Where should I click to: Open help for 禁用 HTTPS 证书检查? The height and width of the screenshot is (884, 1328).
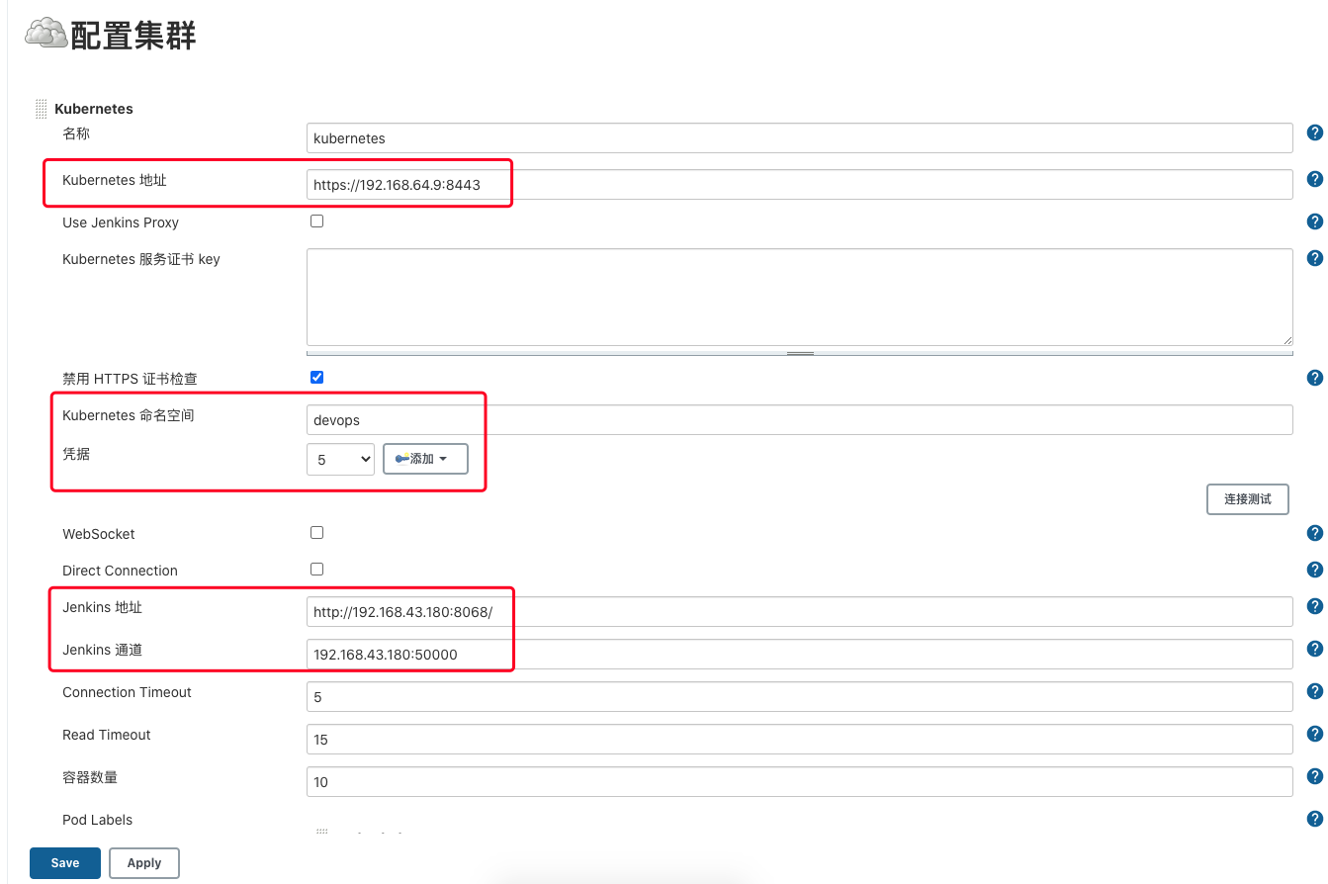coord(1314,378)
